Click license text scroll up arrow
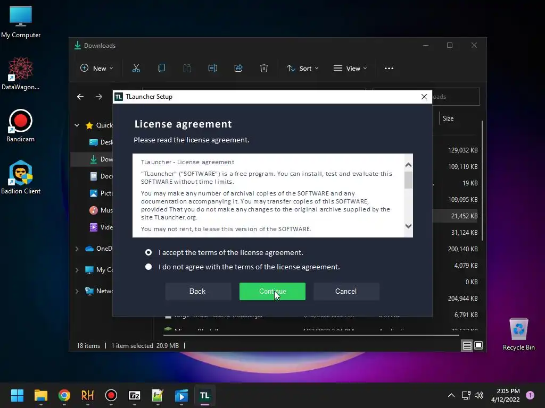The width and height of the screenshot is (545, 408). pyautogui.click(x=408, y=165)
